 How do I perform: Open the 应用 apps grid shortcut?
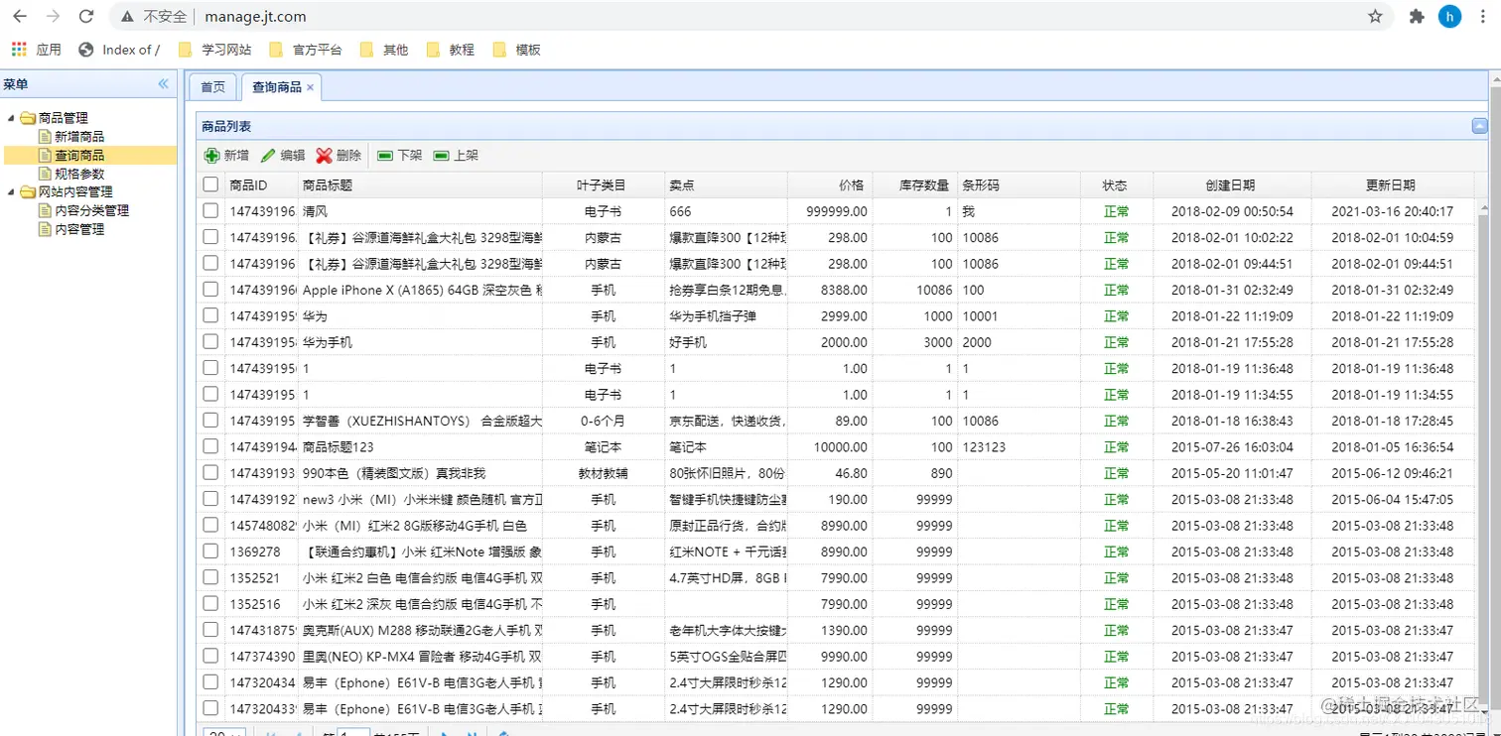(x=36, y=50)
